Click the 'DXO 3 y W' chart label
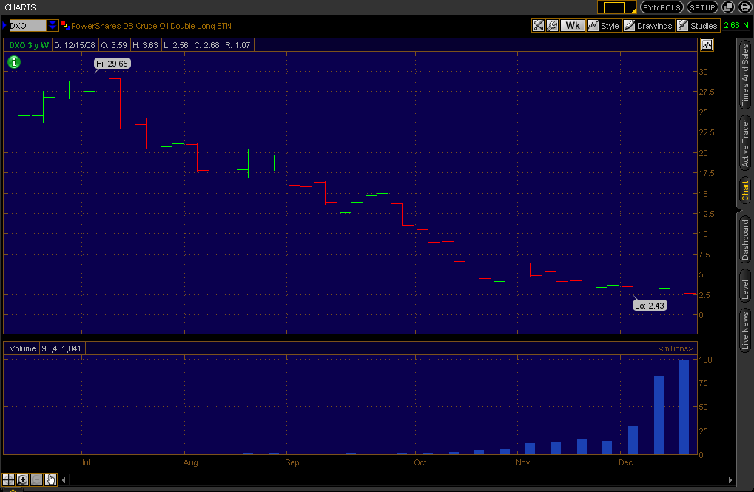 29,45
